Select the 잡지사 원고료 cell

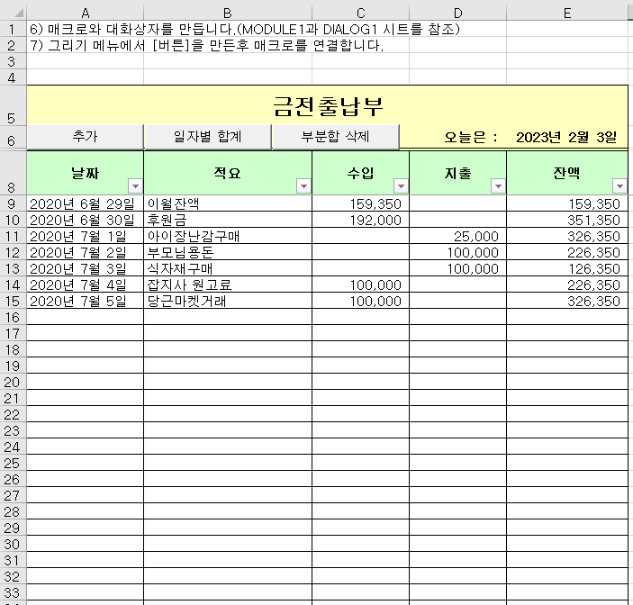(228, 284)
